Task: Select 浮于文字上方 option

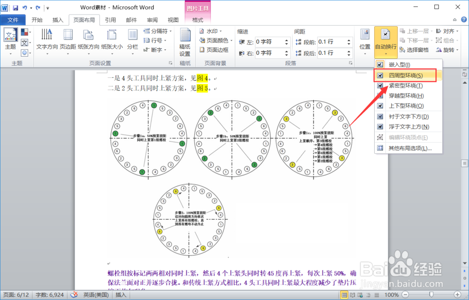Action: point(408,127)
